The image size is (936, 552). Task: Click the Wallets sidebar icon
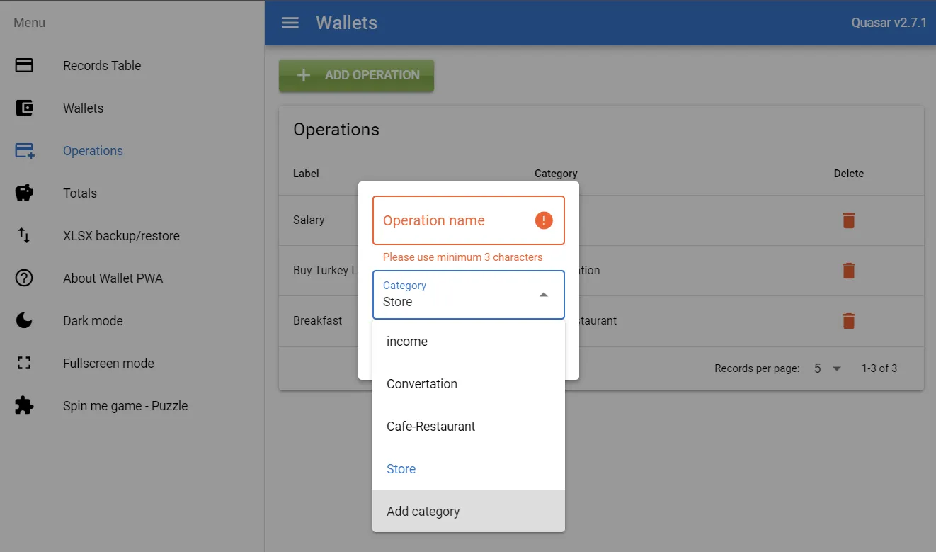[x=24, y=108]
